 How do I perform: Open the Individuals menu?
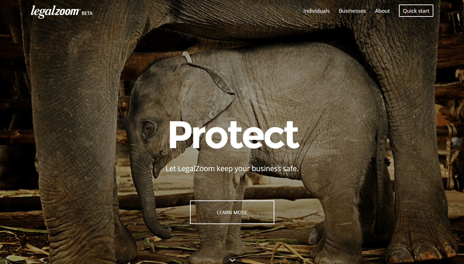point(316,11)
